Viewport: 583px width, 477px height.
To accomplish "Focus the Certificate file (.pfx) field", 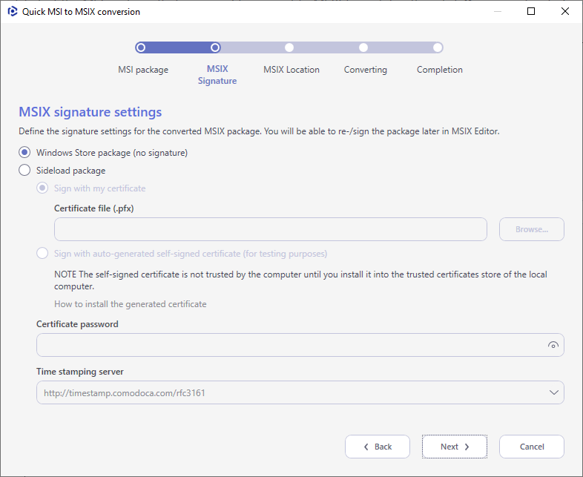I will click(x=271, y=229).
